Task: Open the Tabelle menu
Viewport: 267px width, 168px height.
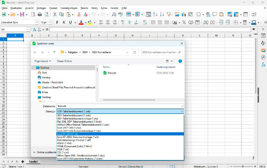Action: 84,8
